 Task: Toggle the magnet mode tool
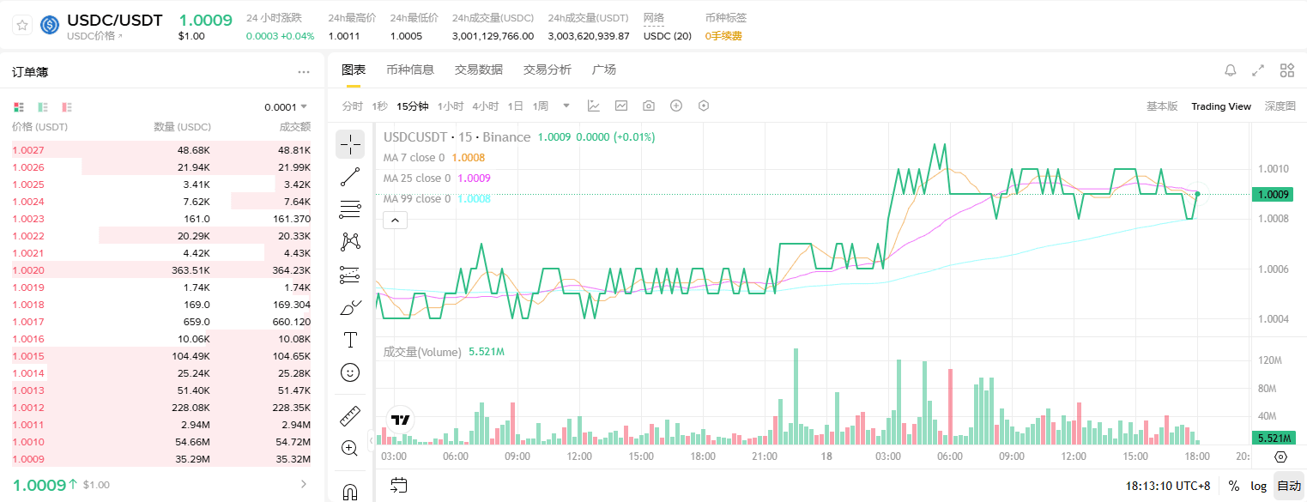[x=350, y=492]
